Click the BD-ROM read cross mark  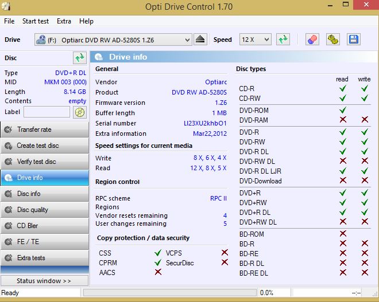click(343, 233)
